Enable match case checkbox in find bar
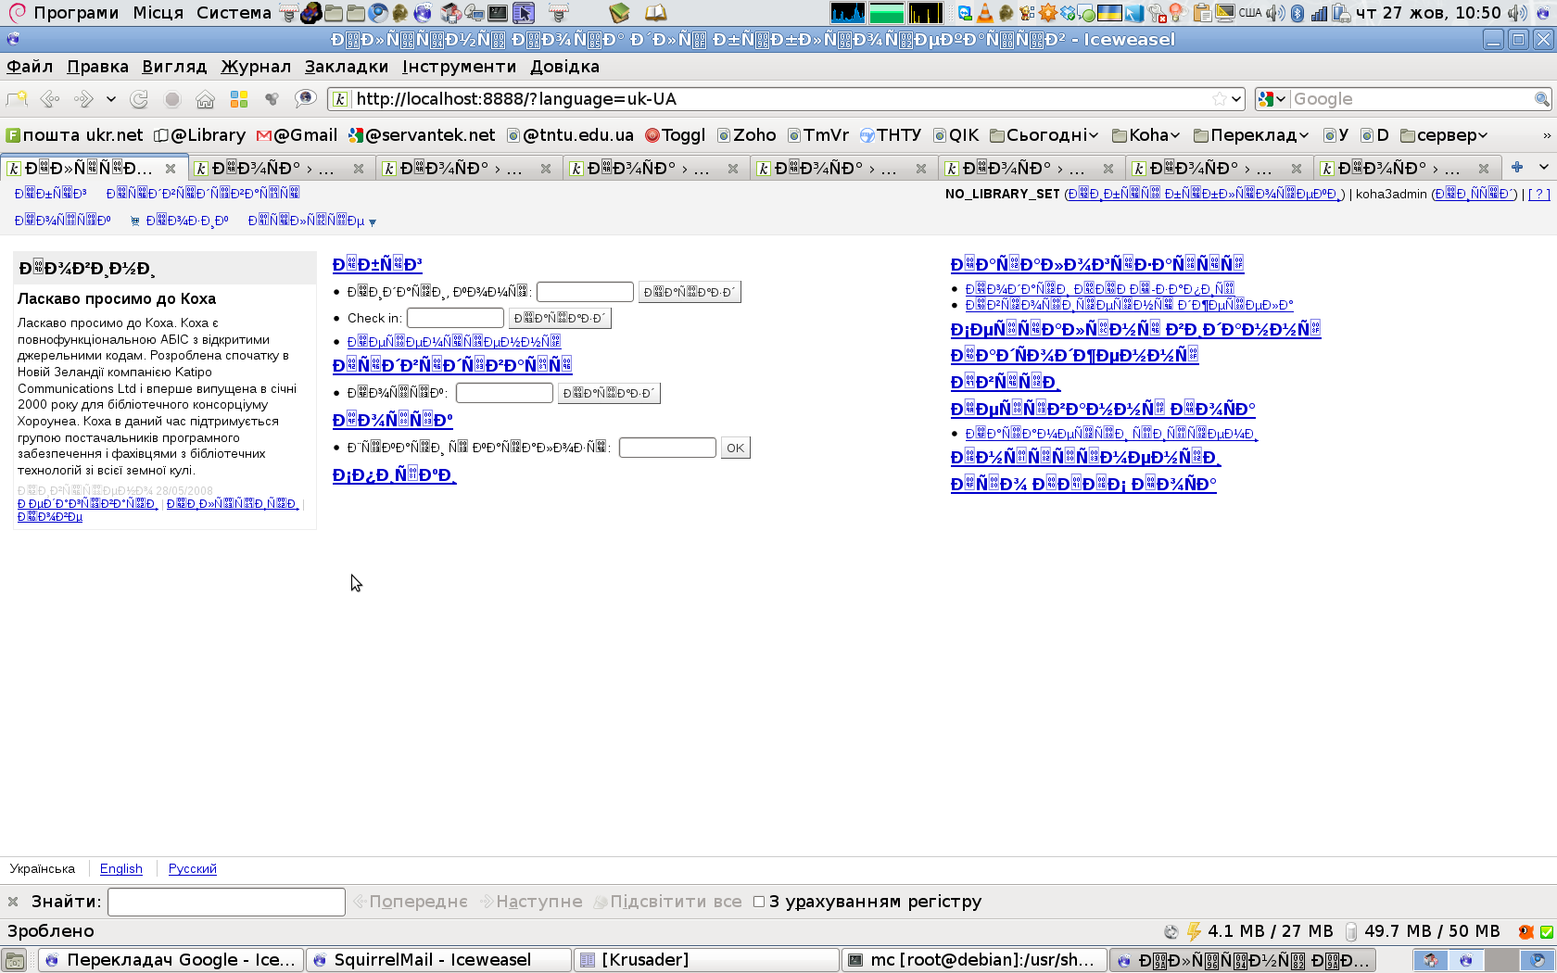 (759, 902)
